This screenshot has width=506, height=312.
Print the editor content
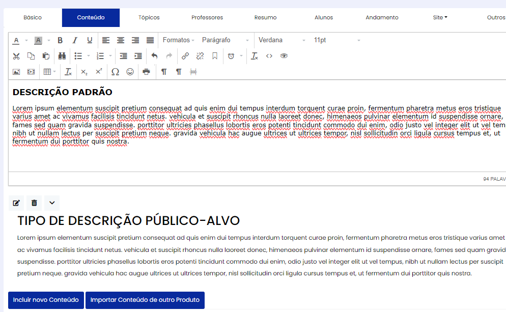146,72
